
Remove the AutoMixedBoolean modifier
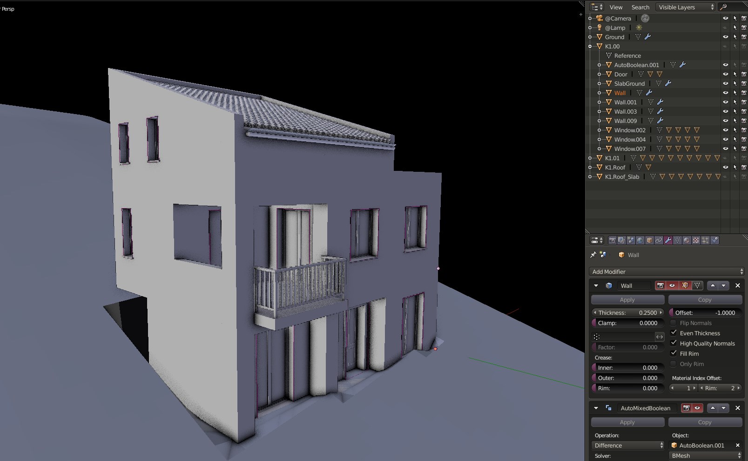[737, 408]
